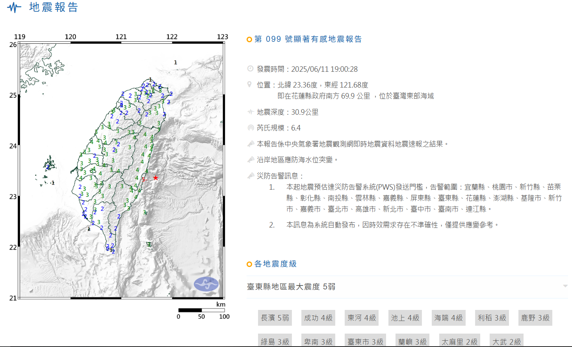Click the location pin icon beside 位置
The height and width of the screenshot is (347, 572).
click(x=249, y=84)
